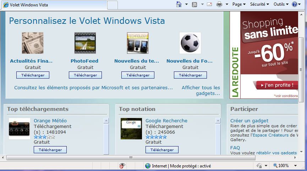Open dropdown next to status bar lock icon
Screen dimensions: 307x171
pyautogui.click(x=266, y=166)
